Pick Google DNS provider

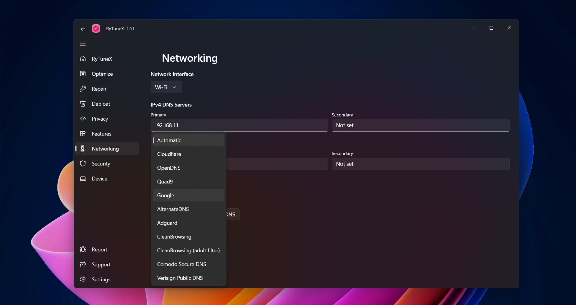188,195
